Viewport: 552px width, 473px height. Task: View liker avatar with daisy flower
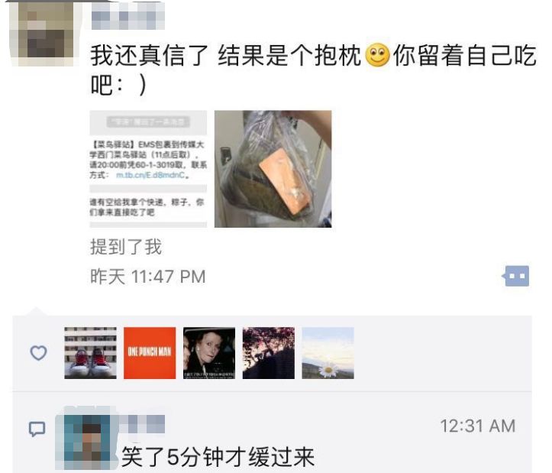328,353
